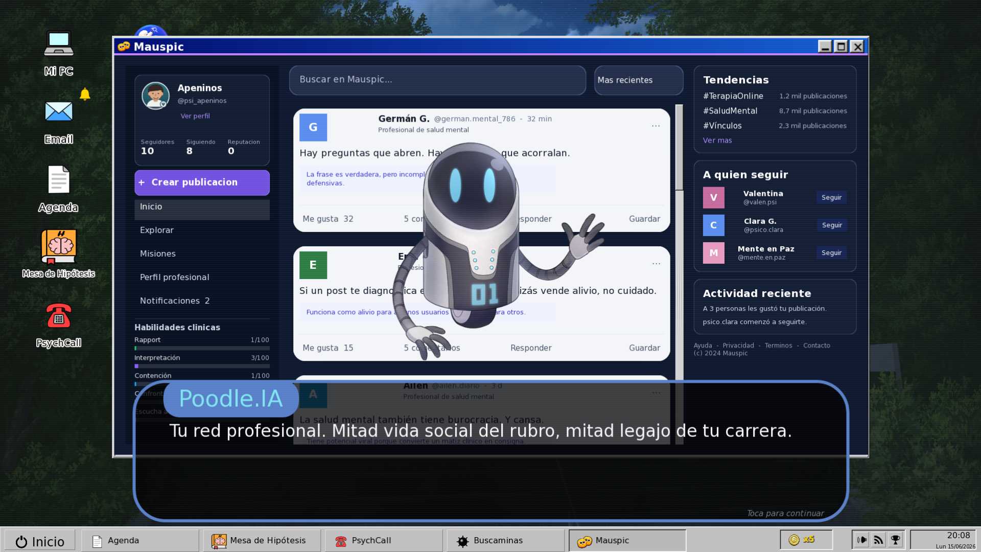The image size is (981, 552).
Task: Click the Crear publicacion button
Action: tap(202, 182)
